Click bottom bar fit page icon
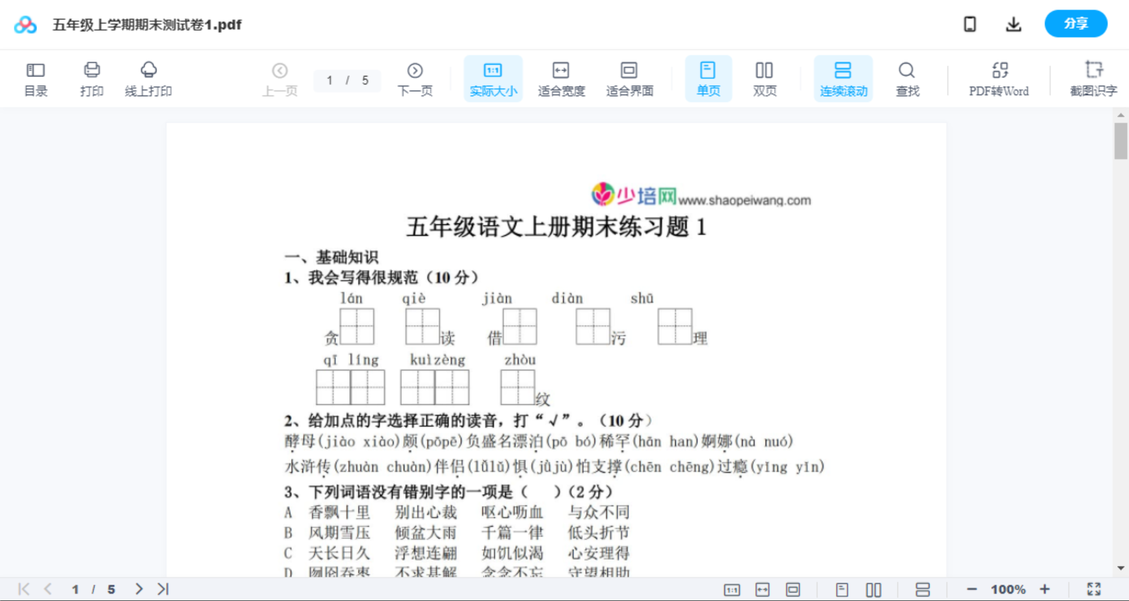The image size is (1129, 601). tap(793, 590)
